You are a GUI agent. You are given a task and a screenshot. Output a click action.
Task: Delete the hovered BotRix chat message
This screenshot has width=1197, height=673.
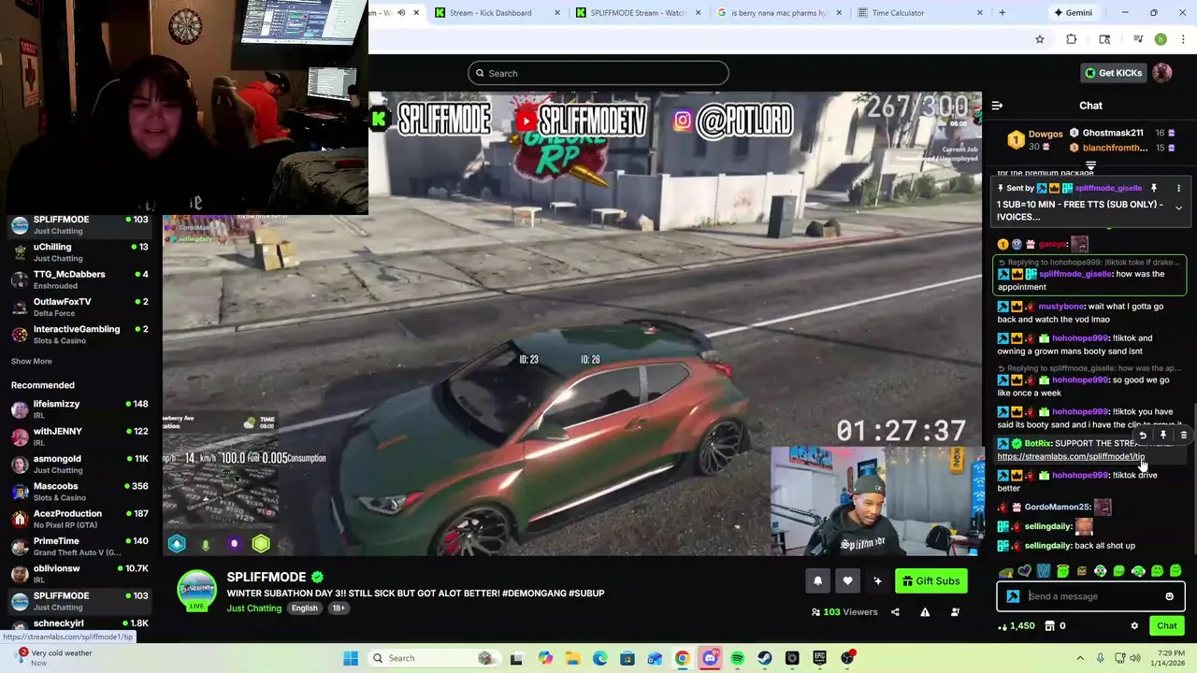(1183, 436)
